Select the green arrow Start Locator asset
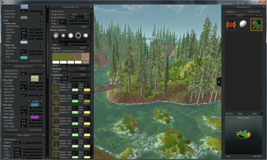 256,25
